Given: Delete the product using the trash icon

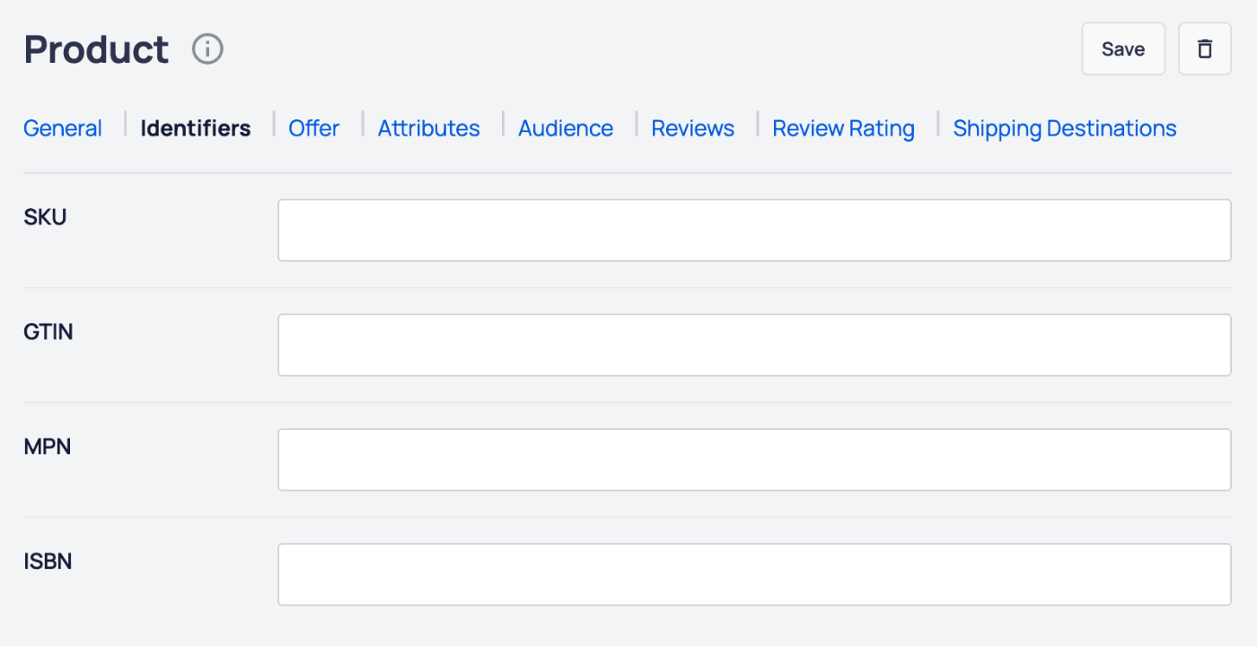Looking at the screenshot, I should pyautogui.click(x=1204, y=48).
